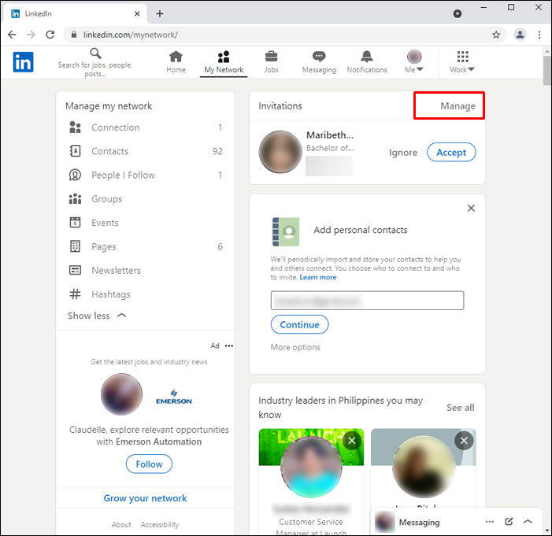This screenshot has height=536, width=552.
Task: Click the Continue button
Action: click(x=299, y=324)
